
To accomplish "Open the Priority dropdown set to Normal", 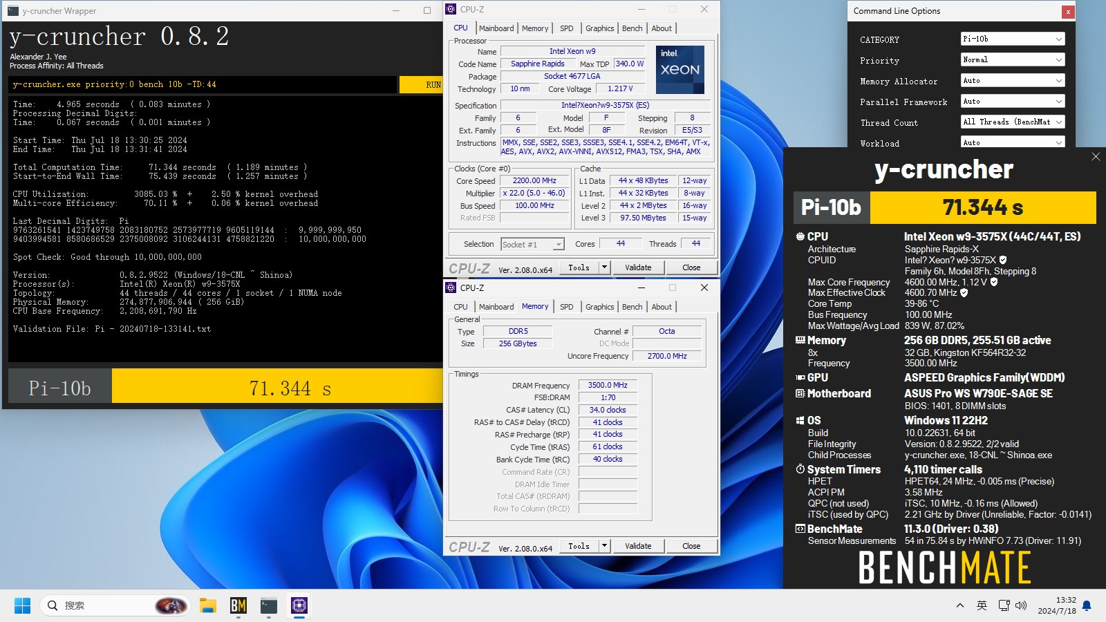I will click(x=1013, y=60).
